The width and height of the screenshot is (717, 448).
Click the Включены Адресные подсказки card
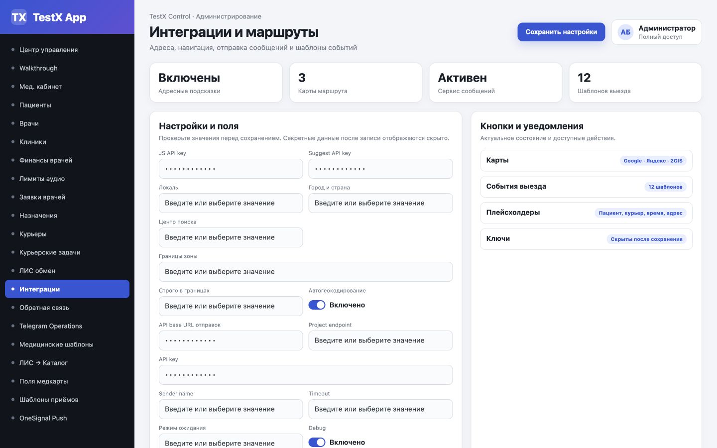pyautogui.click(x=216, y=83)
